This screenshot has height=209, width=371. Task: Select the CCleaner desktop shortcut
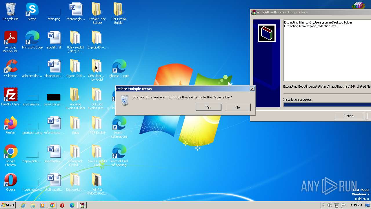(10, 69)
